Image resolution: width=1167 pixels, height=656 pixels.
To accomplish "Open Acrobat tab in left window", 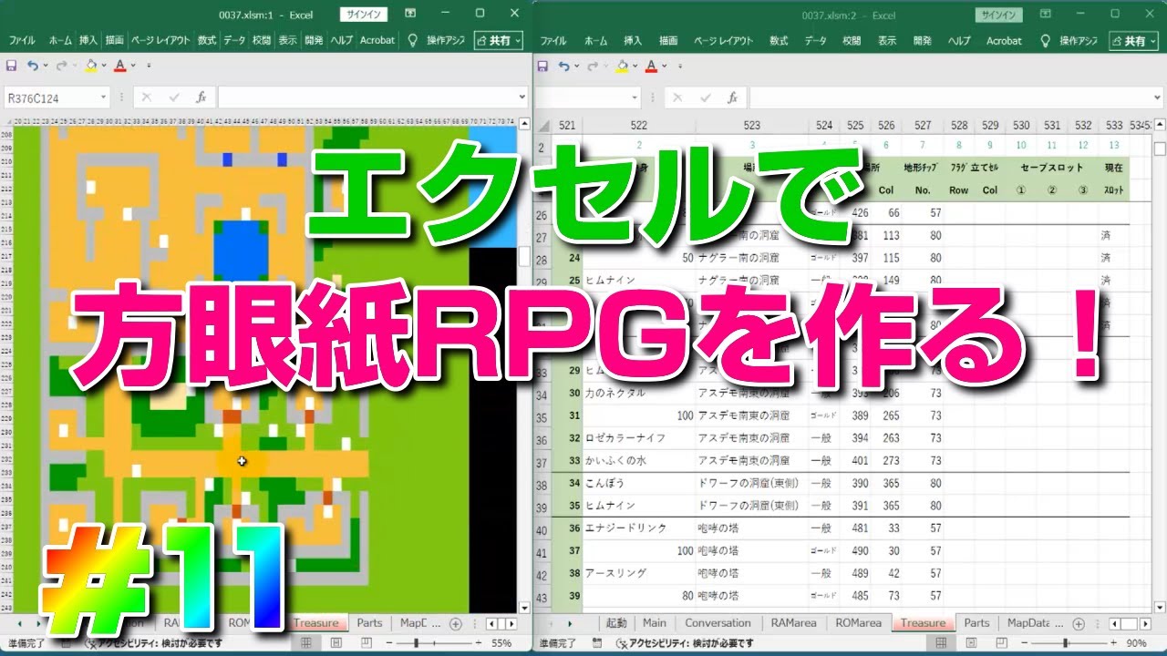I will (377, 40).
